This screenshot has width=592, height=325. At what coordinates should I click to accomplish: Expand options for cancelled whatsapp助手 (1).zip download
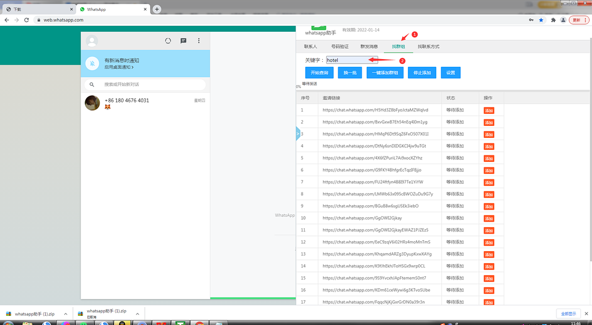click(x=138, y=314)
